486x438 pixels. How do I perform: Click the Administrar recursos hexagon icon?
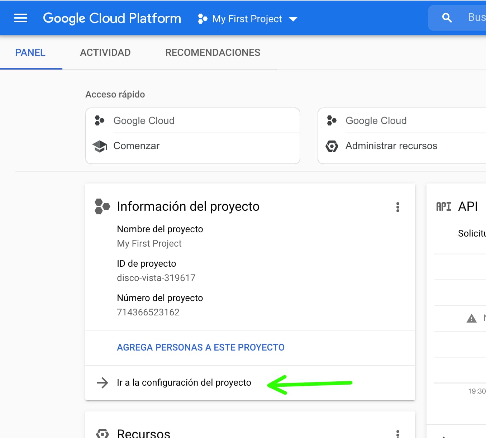(x=332, y=146)
